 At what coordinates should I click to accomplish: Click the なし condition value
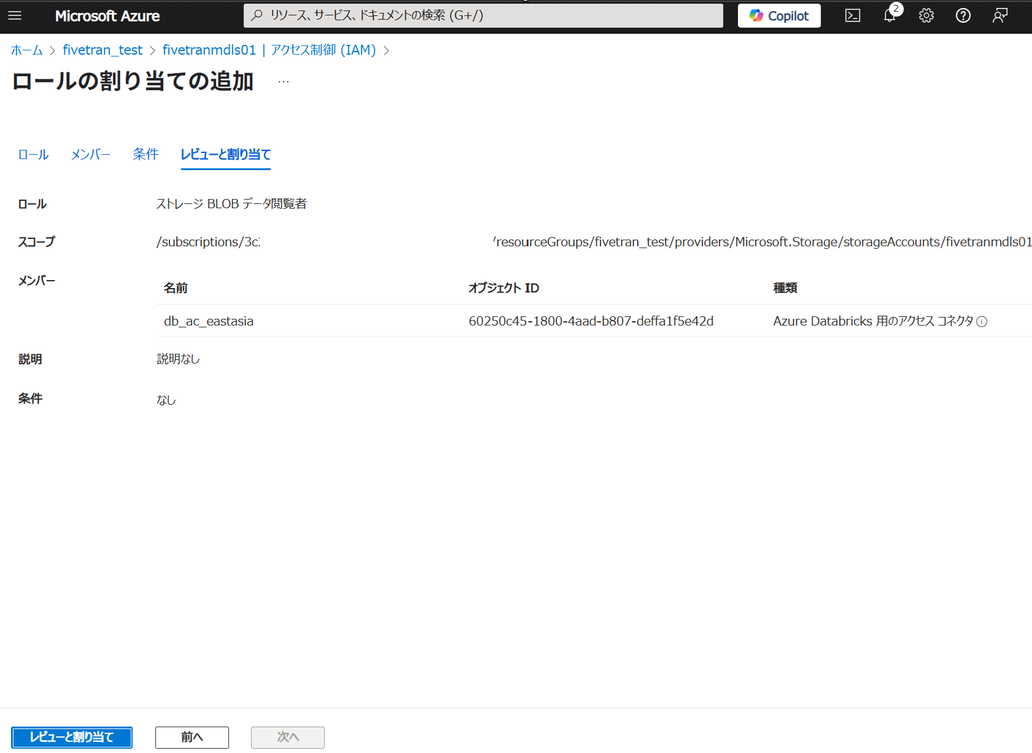(x=166, y=400)
